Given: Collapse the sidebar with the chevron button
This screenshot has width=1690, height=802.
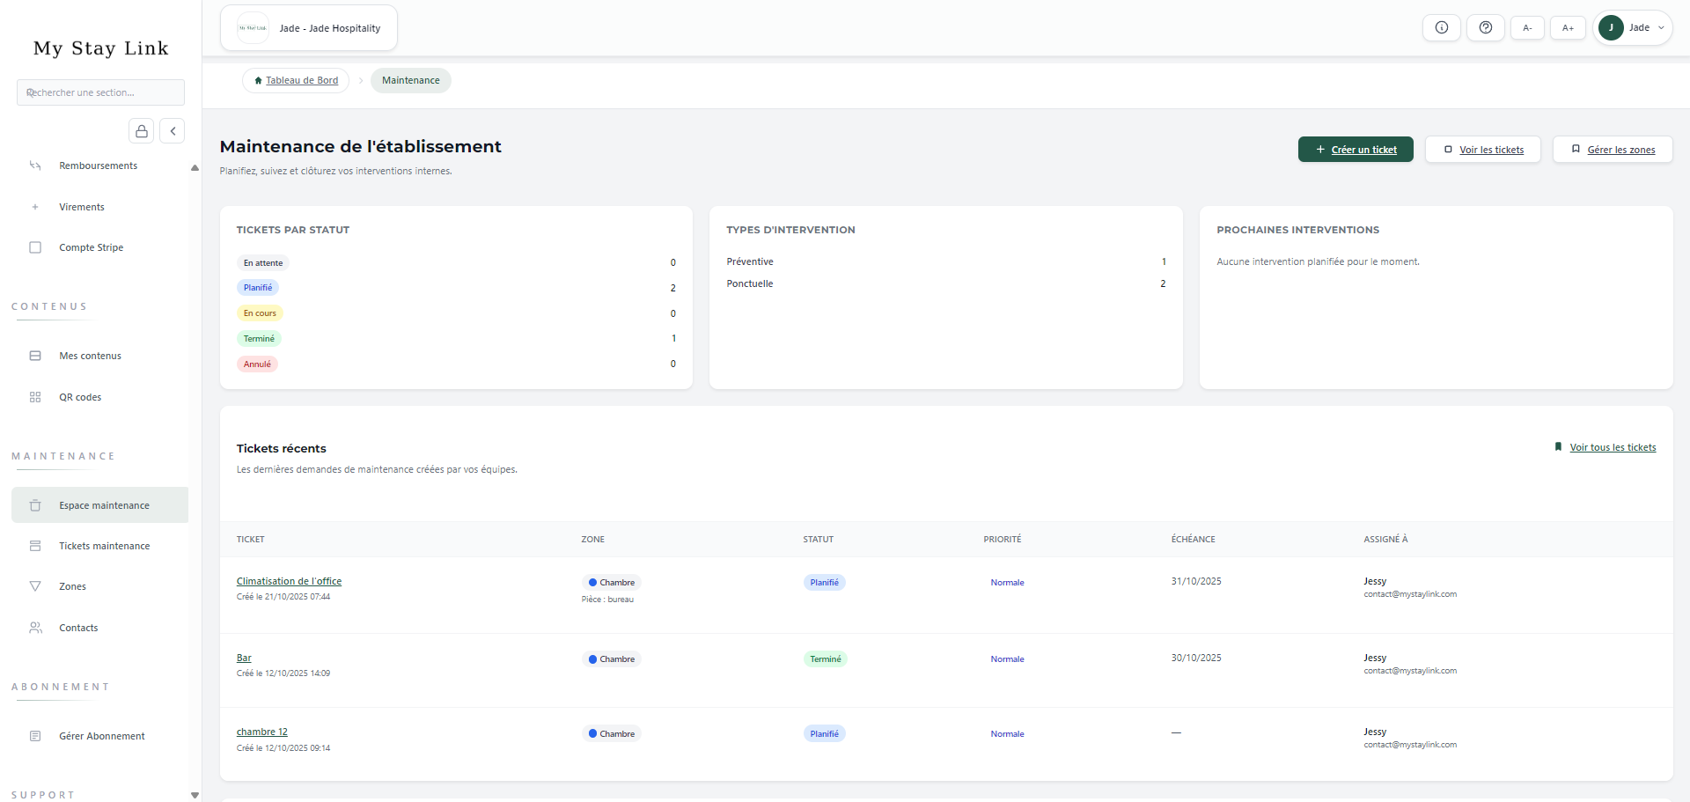Looking at the screenshot, I should point(172,130).
